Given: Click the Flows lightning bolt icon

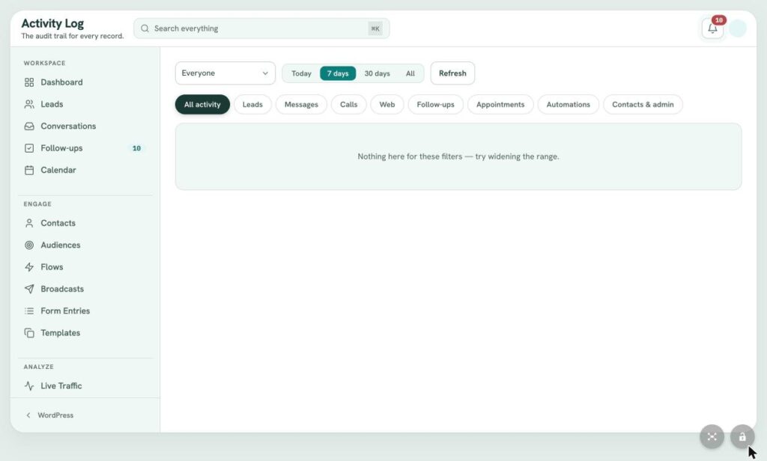Looking at the screenshot, I should click(x=29, y=267).
